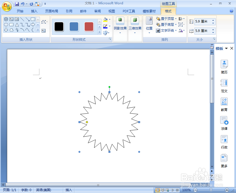
Task: Click the Edit Shape points icon
Action: [44, 22]
